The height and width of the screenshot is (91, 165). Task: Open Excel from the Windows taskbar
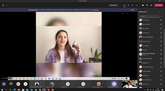click(31, 90)
